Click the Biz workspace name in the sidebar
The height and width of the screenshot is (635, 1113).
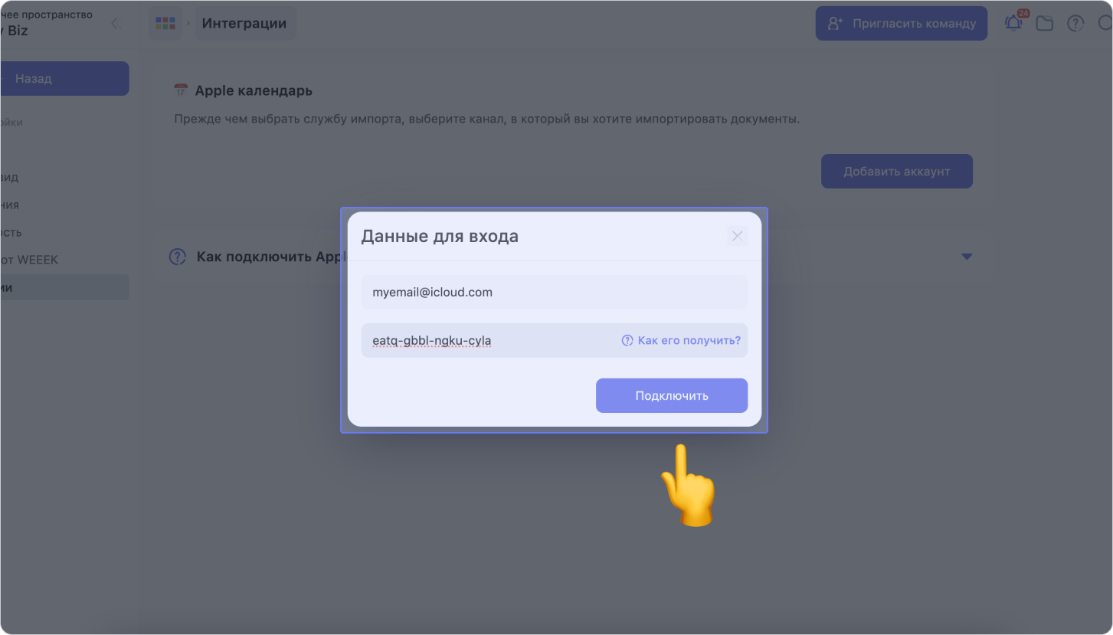tap(17, 31)
